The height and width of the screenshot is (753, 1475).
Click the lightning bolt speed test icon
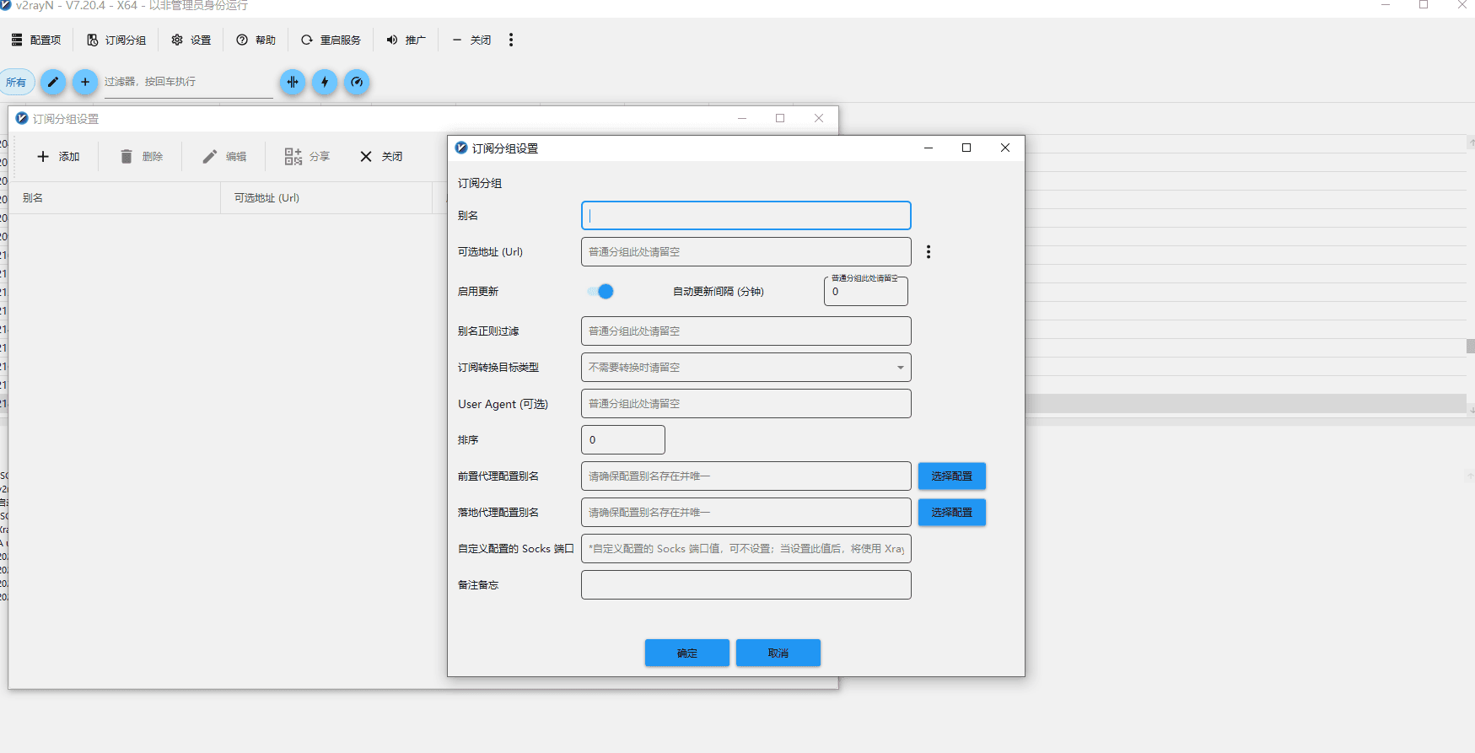click(325, 82)
